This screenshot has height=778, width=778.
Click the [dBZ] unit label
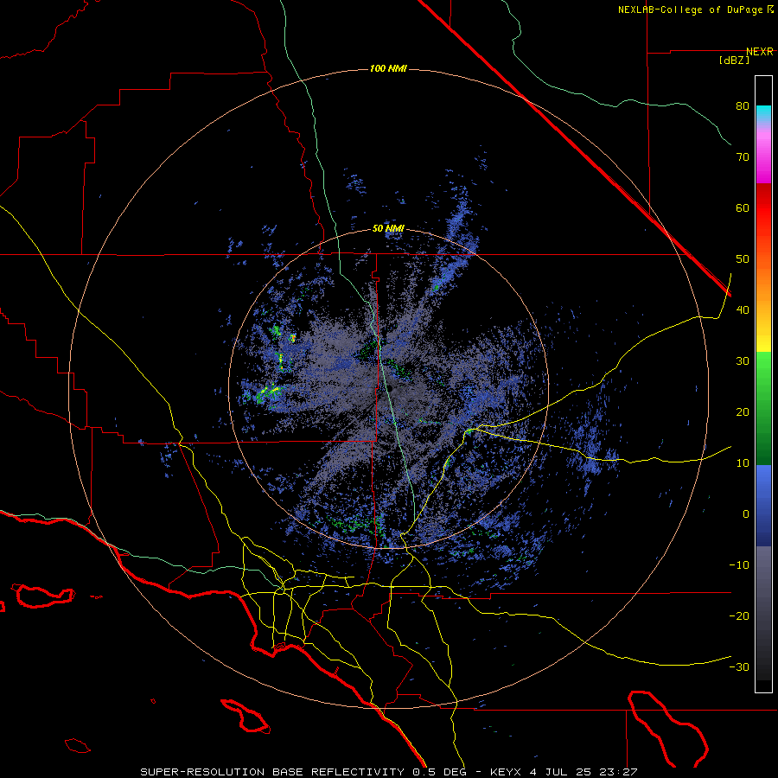click(734, 61)
